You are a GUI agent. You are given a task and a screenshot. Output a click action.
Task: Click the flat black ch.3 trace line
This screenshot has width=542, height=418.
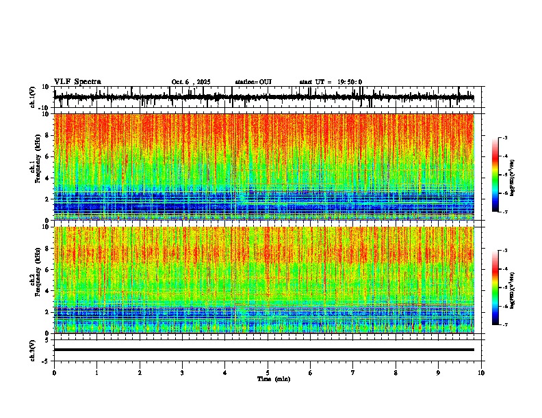[x=263, y=350]
